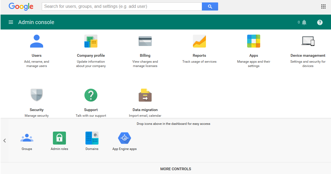Viewport: 331px width, 174px height.
Task: Click inside the admin search field
Action: (119, 6)
